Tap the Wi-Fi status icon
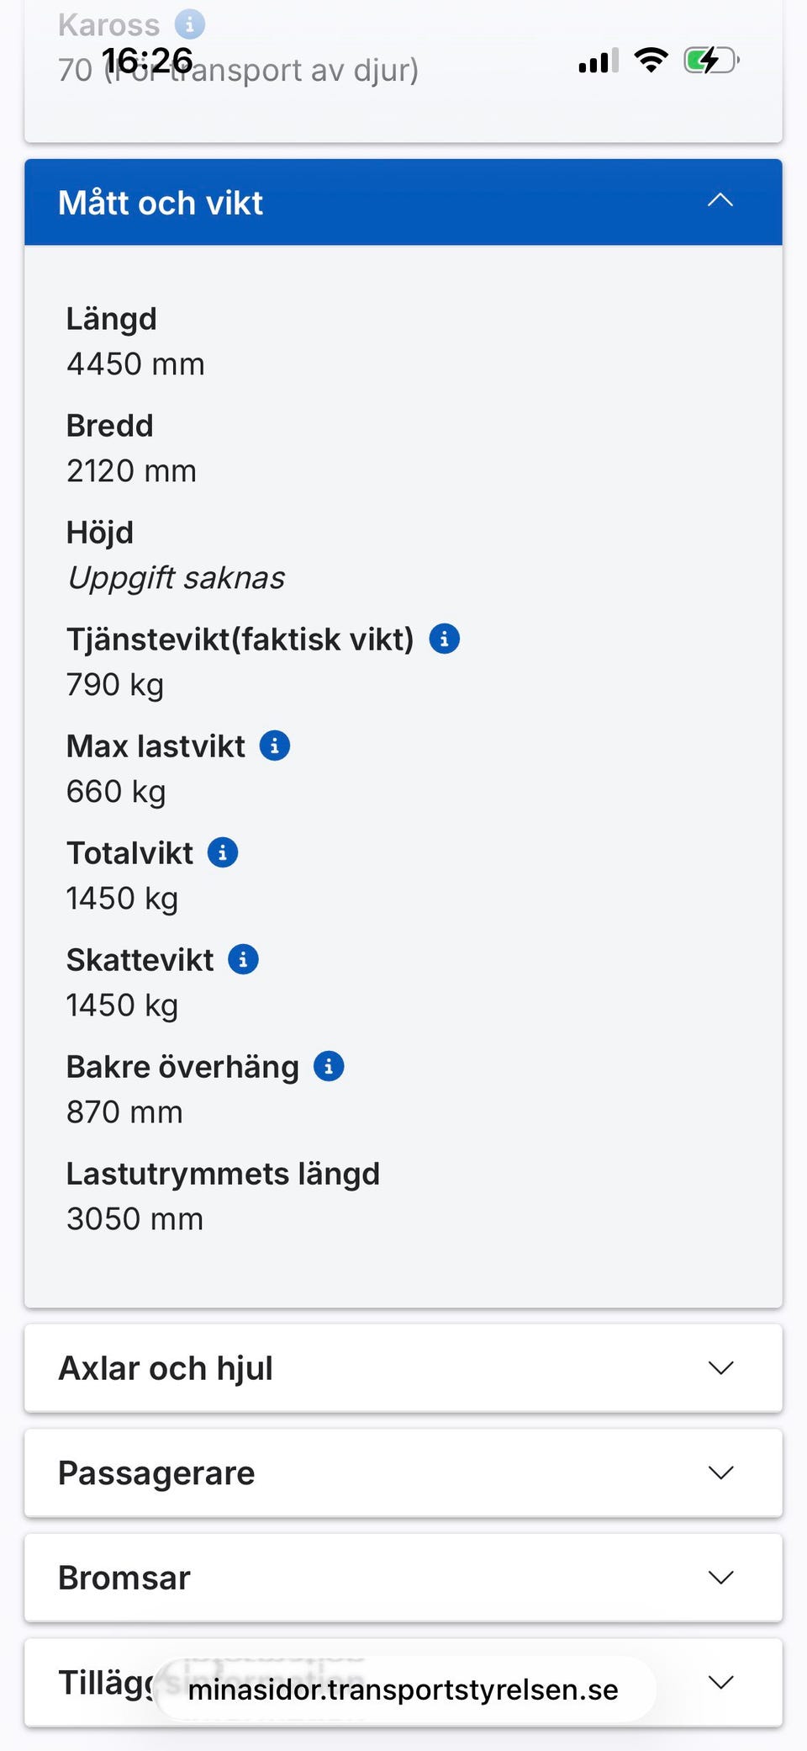The width and height of the screenshot is (807, 1751). coord(651,61)
